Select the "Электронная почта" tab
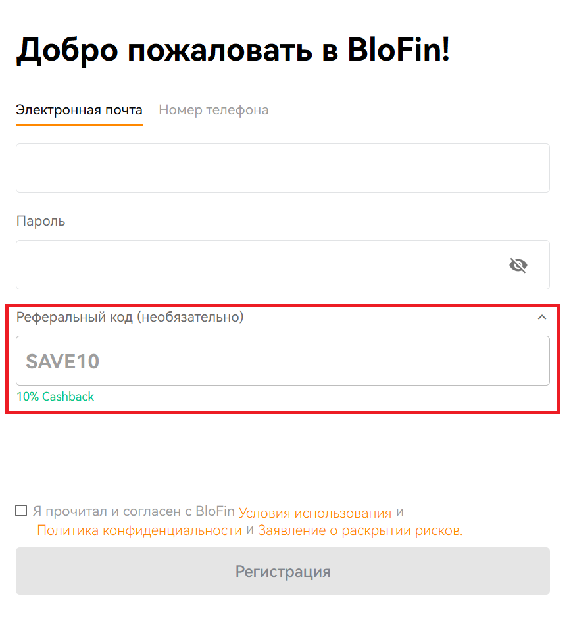 coord(79,110)
